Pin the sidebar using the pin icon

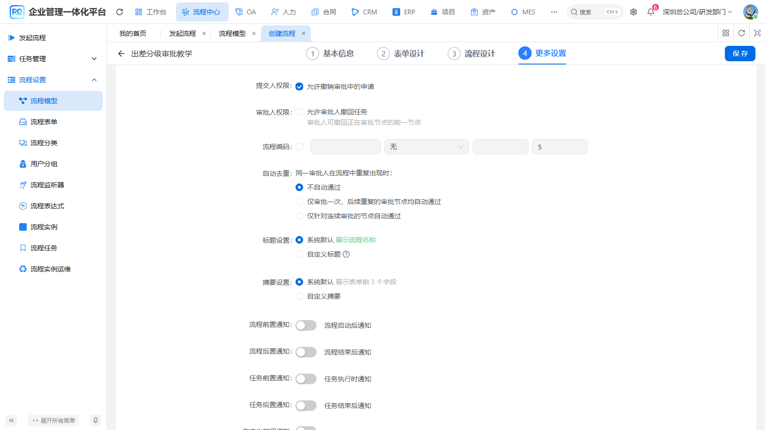(x=96, y=420)
